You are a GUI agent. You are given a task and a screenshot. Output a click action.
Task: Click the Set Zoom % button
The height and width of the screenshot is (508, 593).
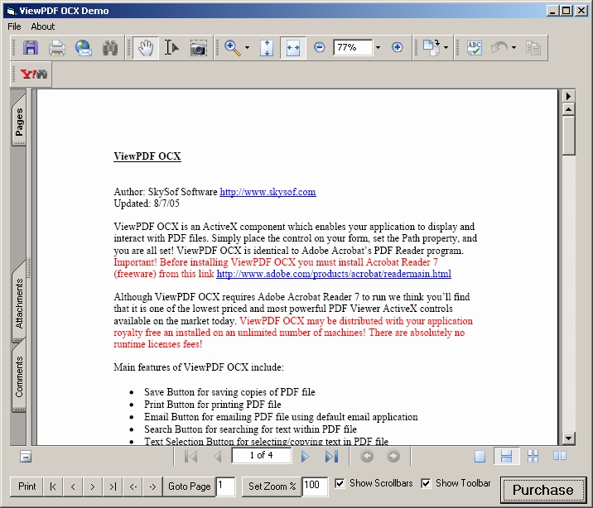[x=272, y=486]
